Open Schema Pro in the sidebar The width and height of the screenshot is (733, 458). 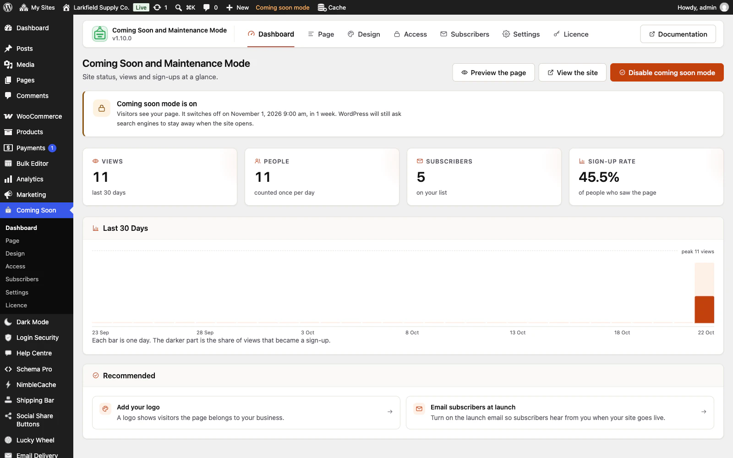pos(37,369)
